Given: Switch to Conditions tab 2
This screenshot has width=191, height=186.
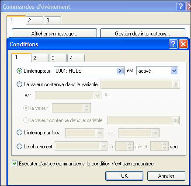Looking at the screenshot, I should (x=40, y=58).
